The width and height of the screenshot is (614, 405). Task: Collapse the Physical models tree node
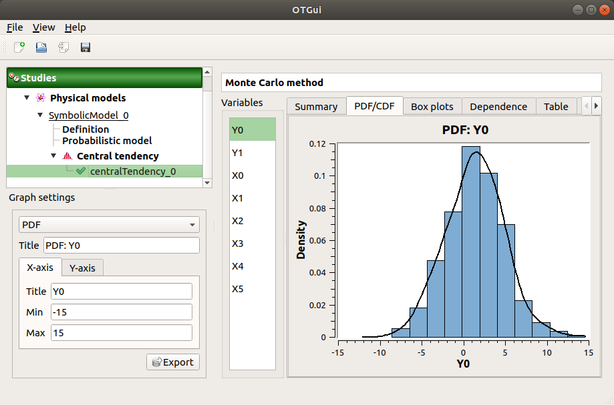pyautogui.click(x=27, y=98)
